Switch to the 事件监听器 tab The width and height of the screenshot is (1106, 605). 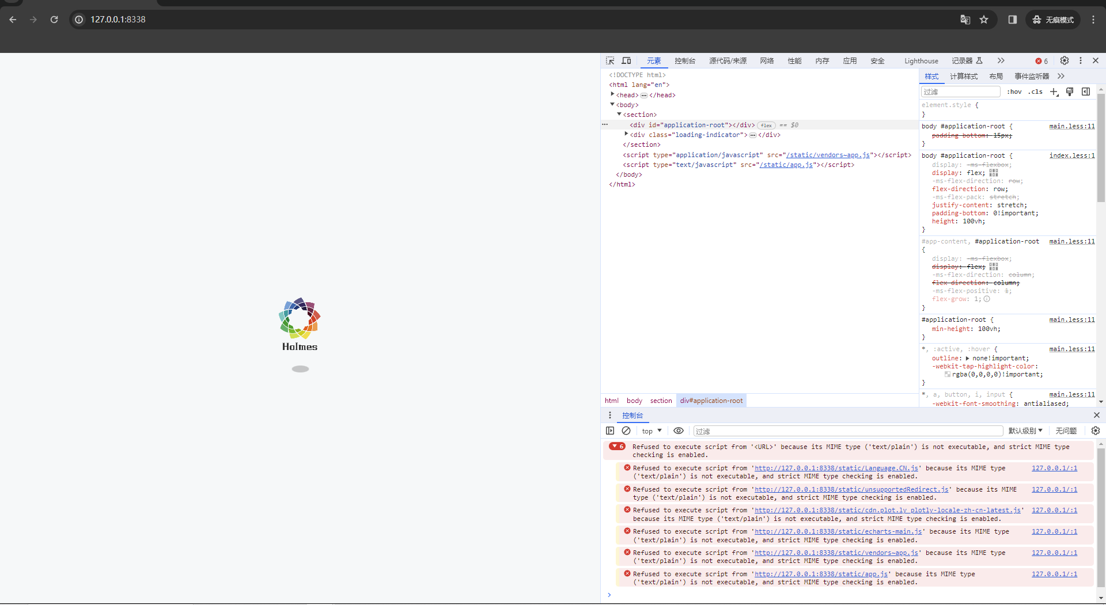(1032, 76)
